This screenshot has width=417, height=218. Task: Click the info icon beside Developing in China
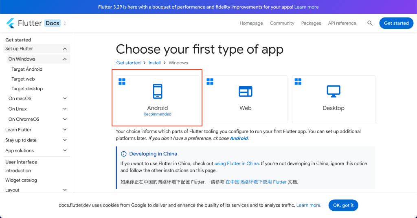tap(124, 154)
